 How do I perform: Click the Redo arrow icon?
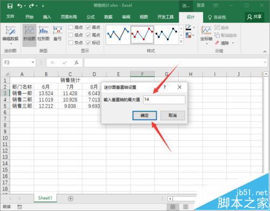pyautogui.click(x=31, y=6)
